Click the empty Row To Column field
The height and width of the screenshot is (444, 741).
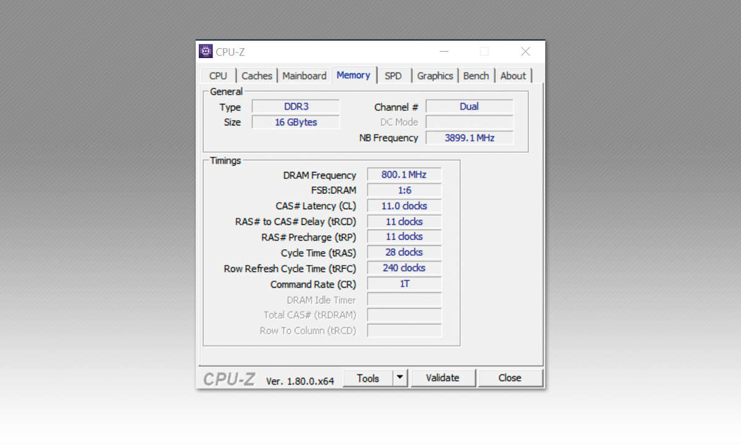[404, 331]
